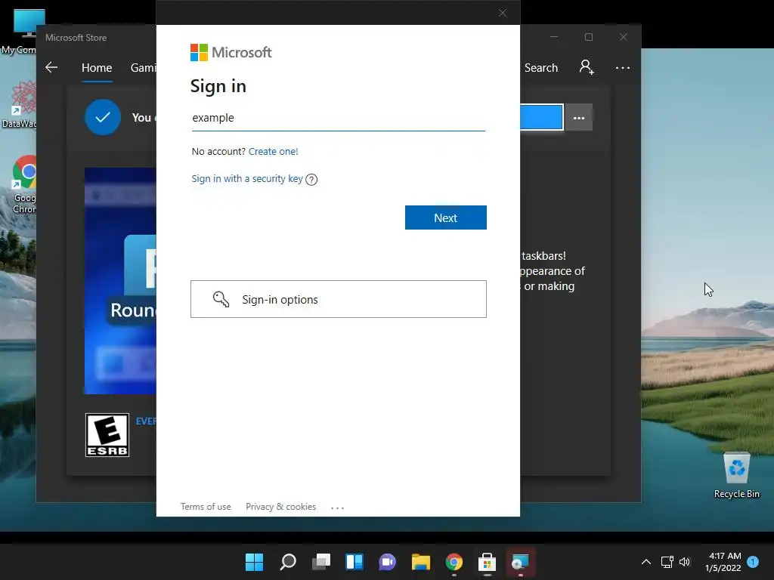Open the footer three-dots more options

pos(337,507)
